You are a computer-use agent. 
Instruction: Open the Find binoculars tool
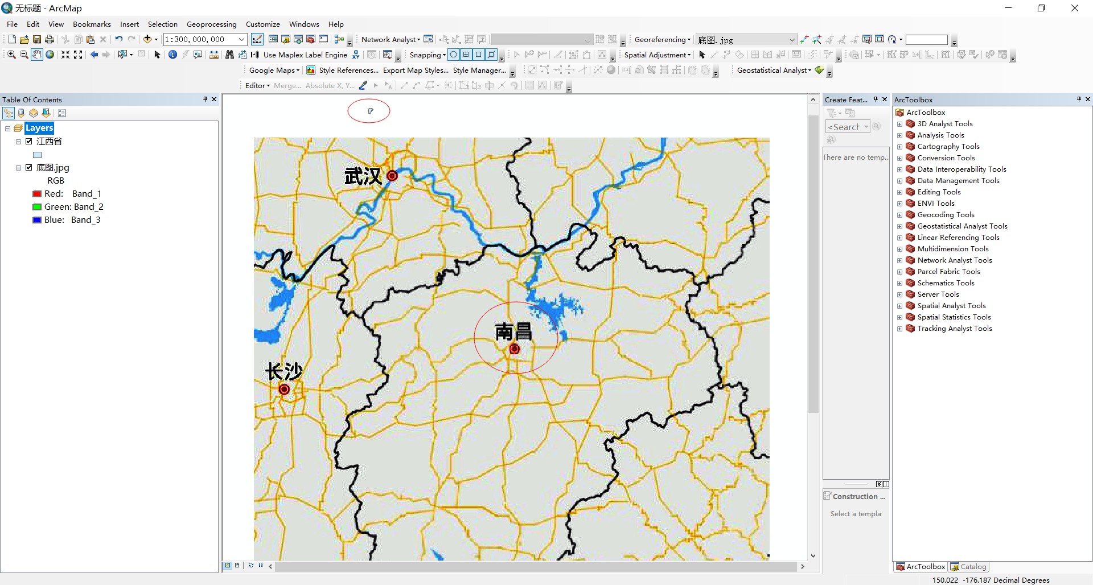point(229,55)
